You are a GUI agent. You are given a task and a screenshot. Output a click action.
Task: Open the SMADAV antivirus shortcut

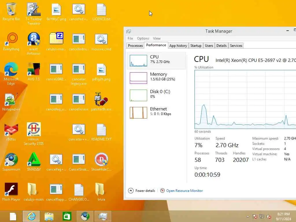click(x=34, y=162)
